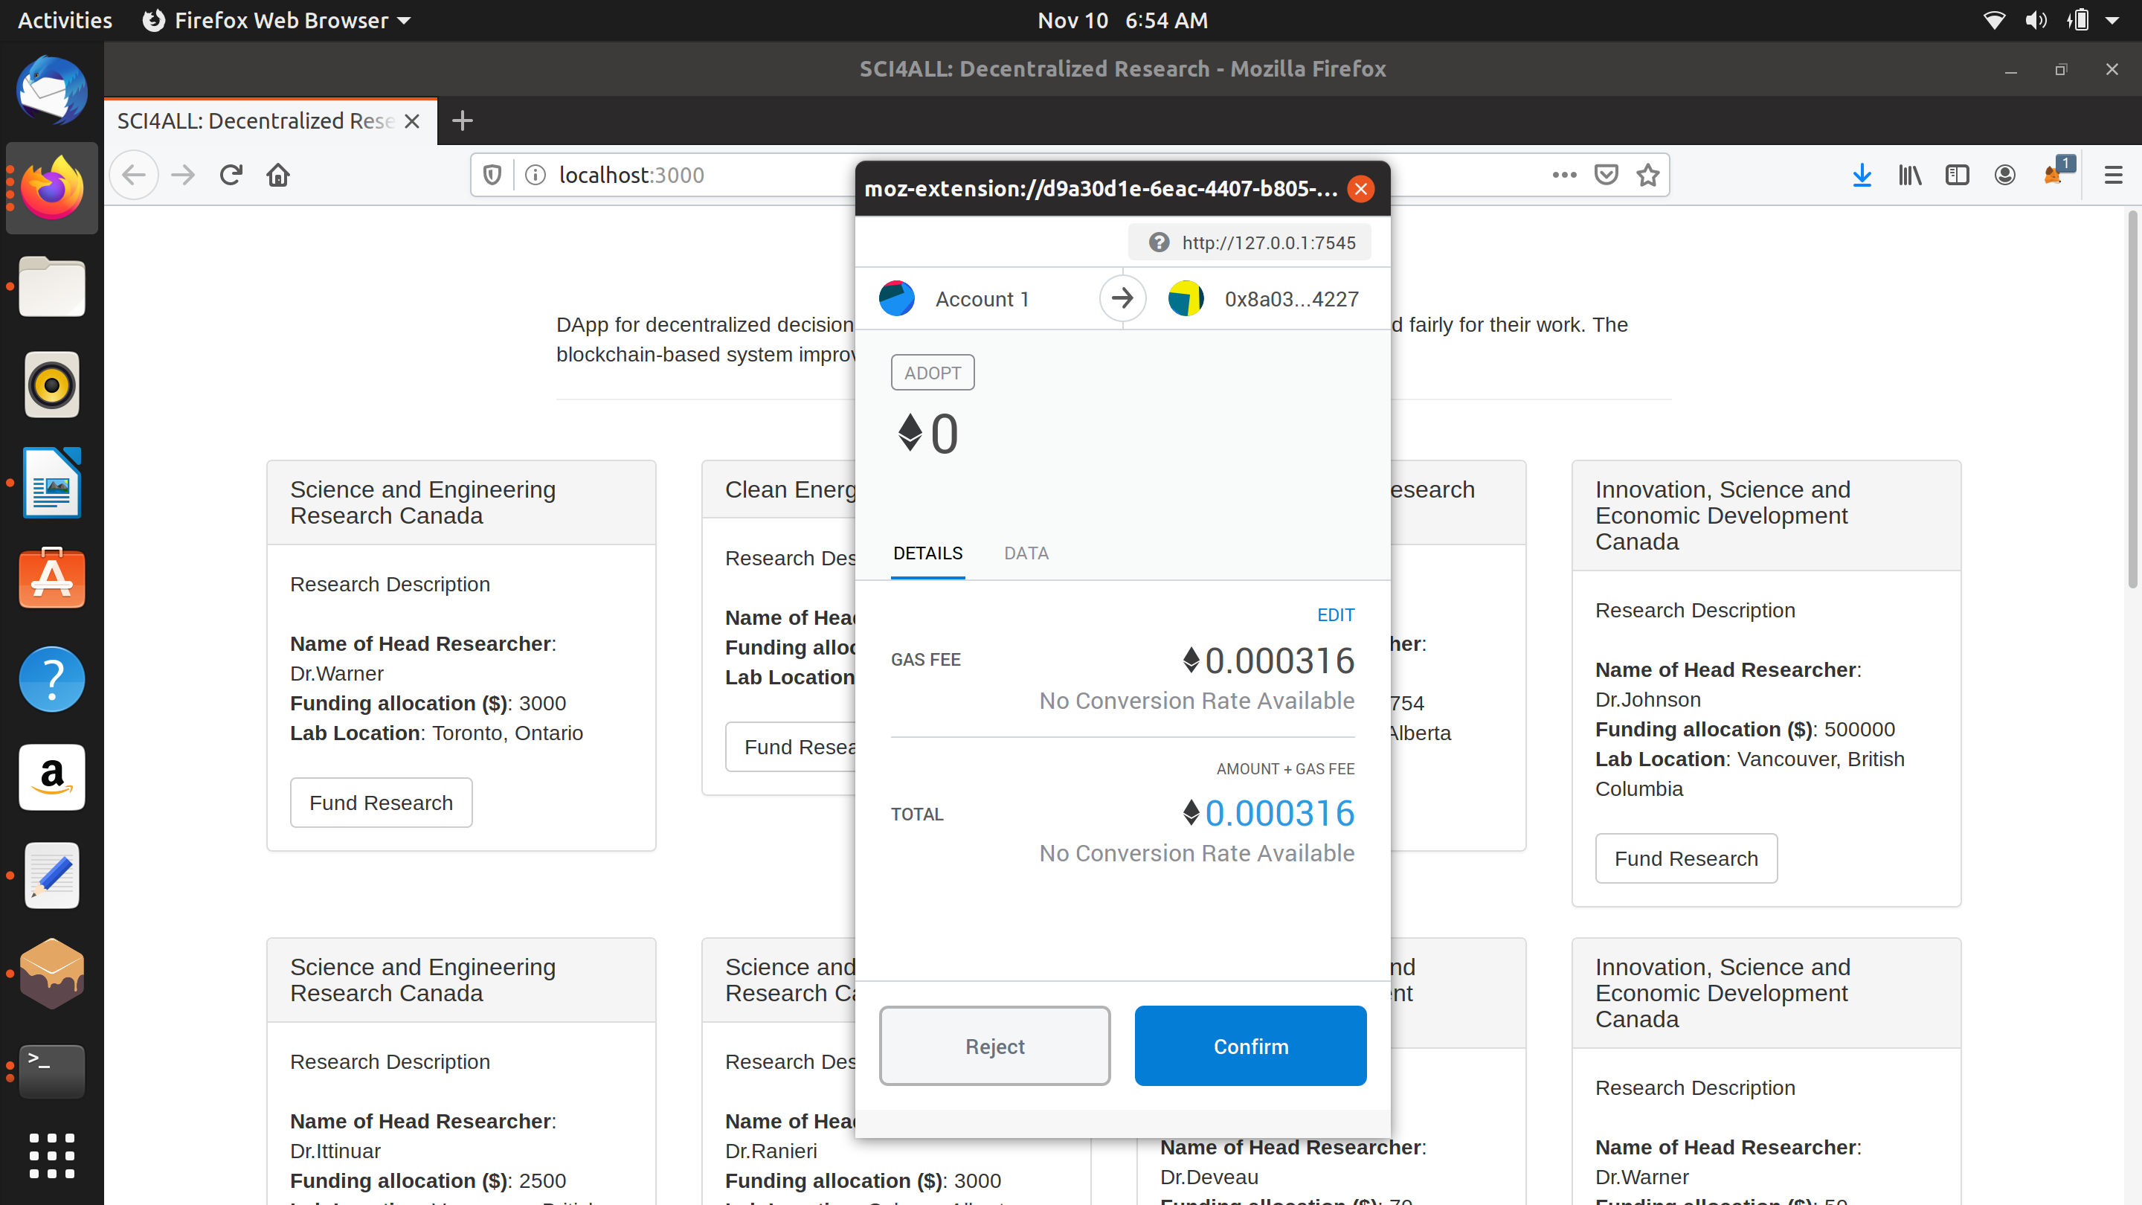Screen dimensions: 2142x1205
Task: Click Fund Research for Dr.Johnson's project
Action: click(x=1685, y=858)
